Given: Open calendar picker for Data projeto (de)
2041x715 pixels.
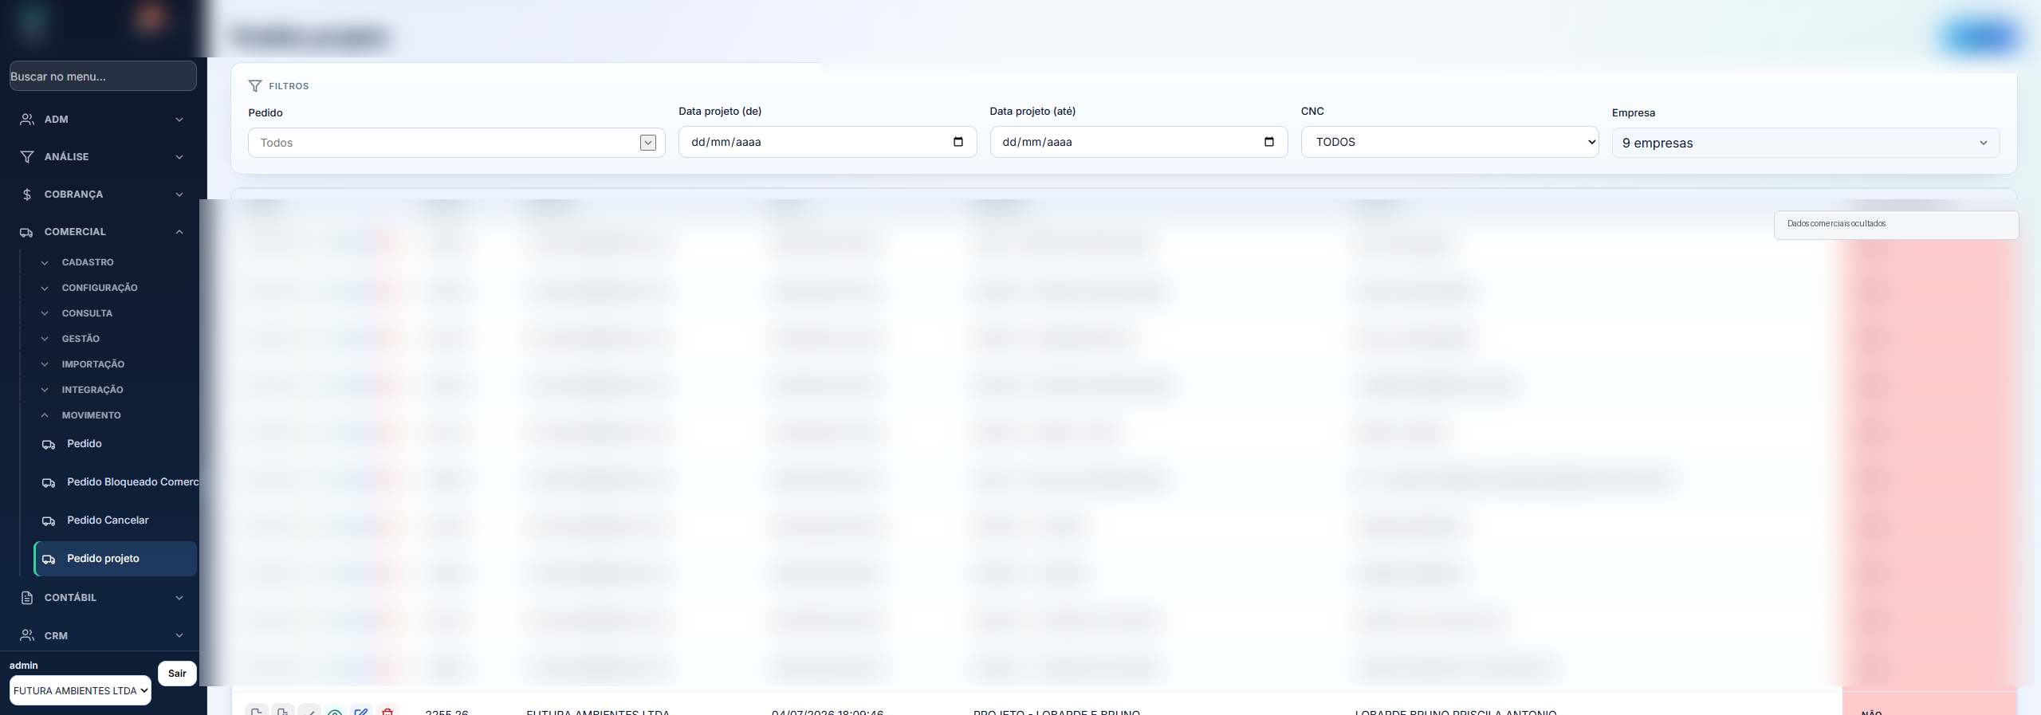Looking at the screenshot, I should (x=958, y=142).
